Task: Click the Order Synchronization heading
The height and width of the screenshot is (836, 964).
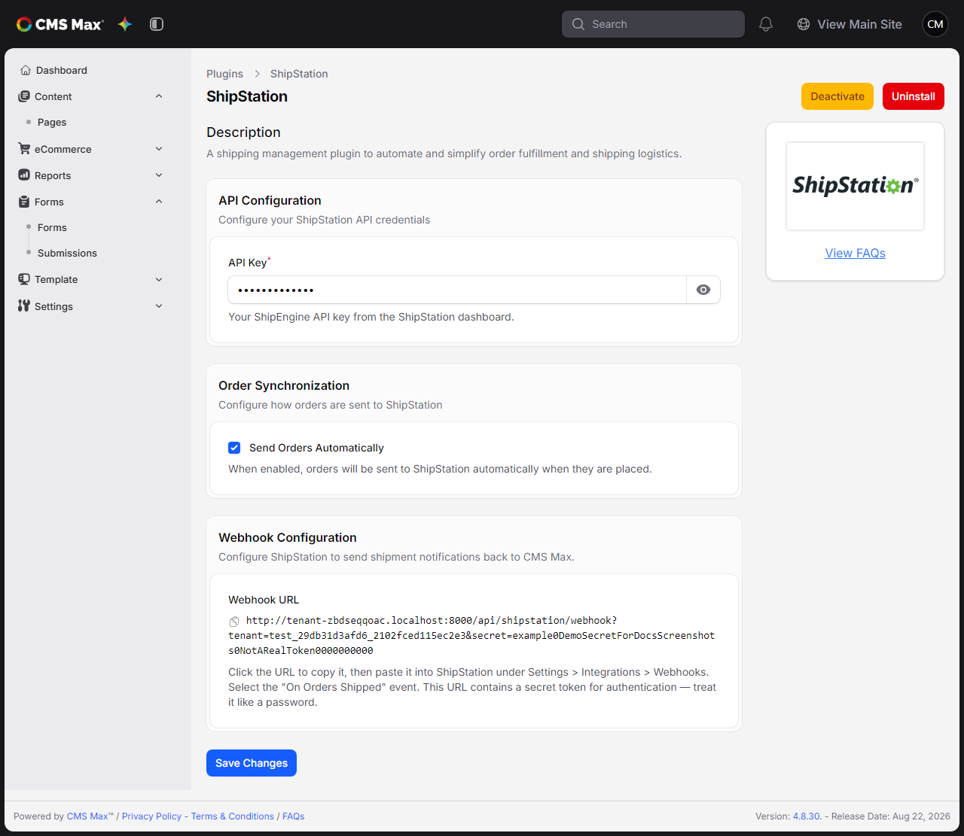Action: [284, 385]
